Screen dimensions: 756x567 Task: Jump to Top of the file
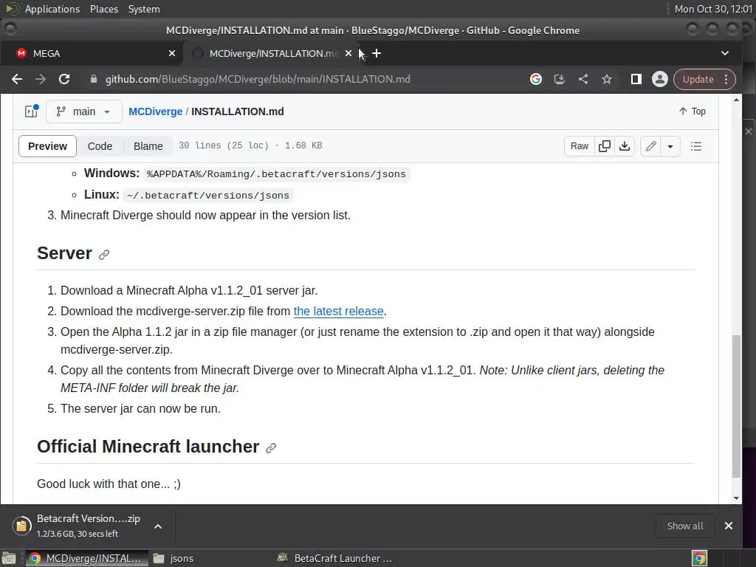coord(692,111)
